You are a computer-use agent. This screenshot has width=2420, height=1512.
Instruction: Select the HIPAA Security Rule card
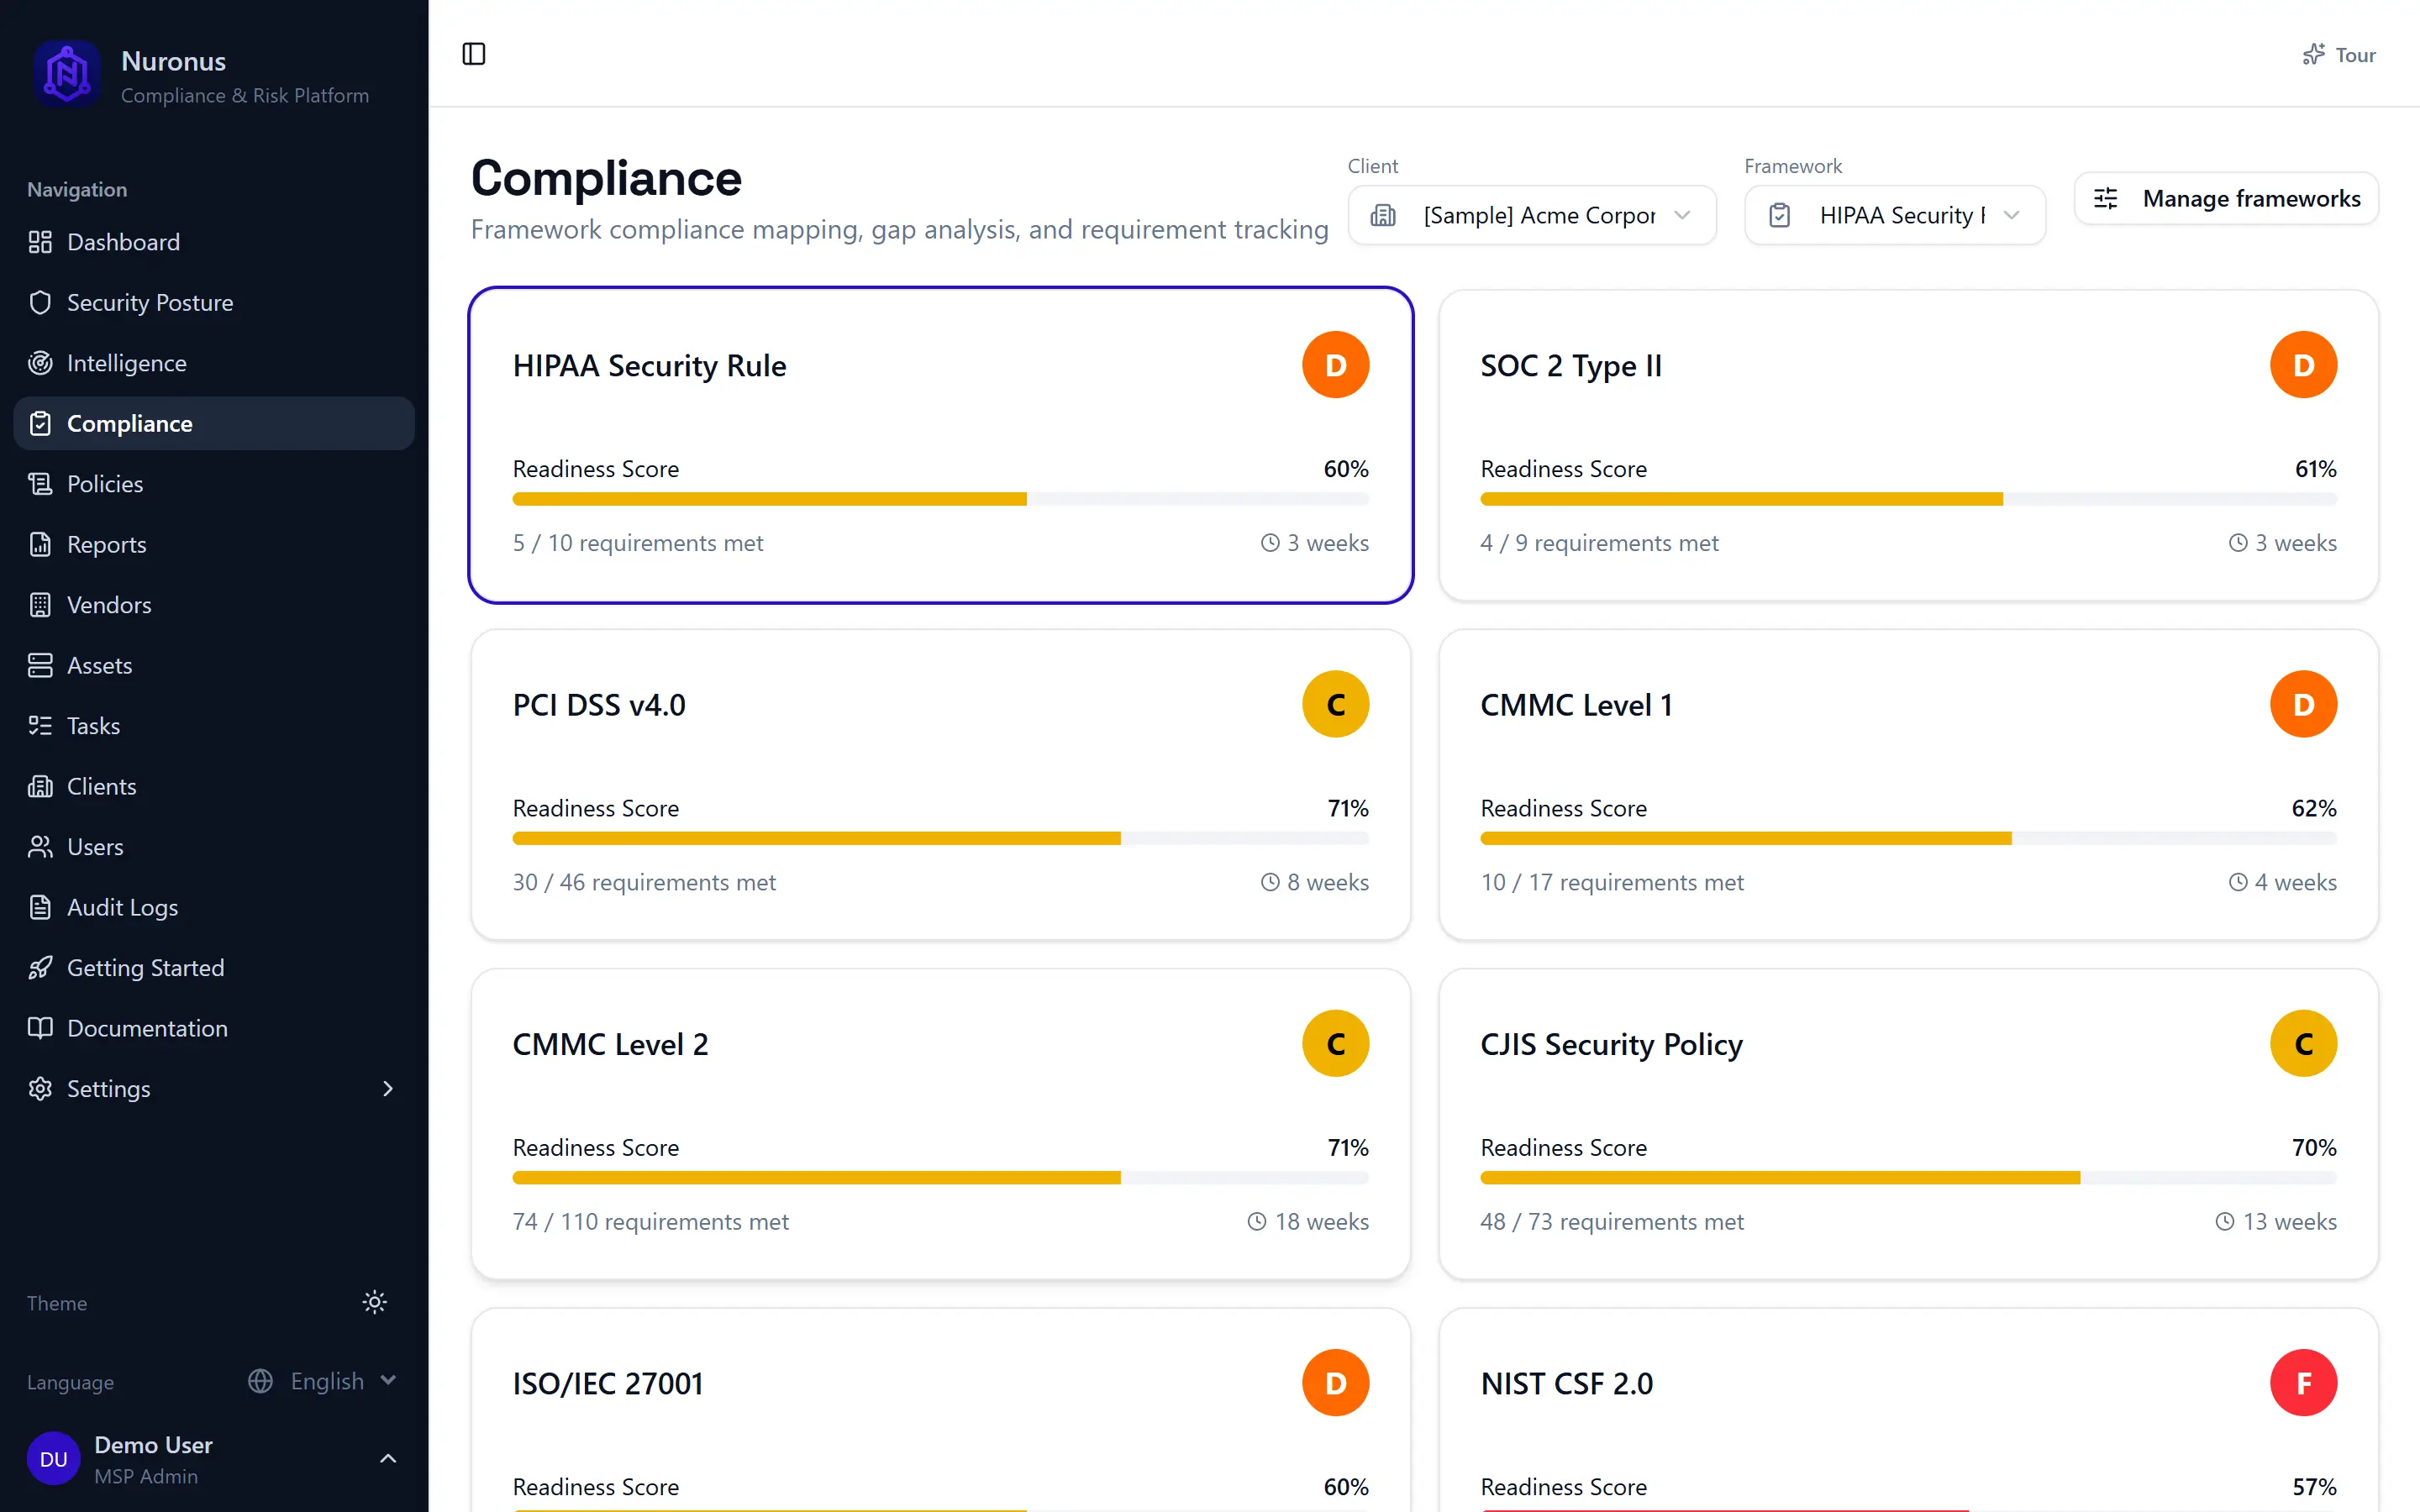coord(940,445)
